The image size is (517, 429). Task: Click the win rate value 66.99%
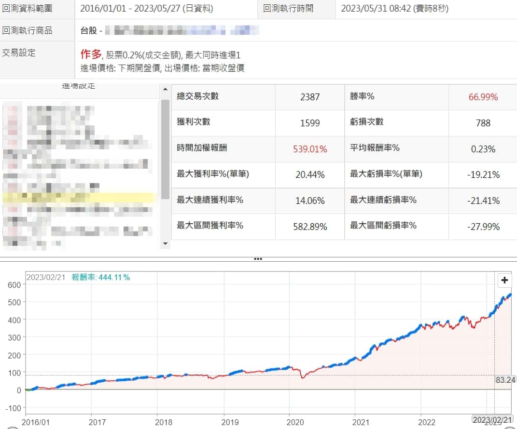[x=483, y=97]
